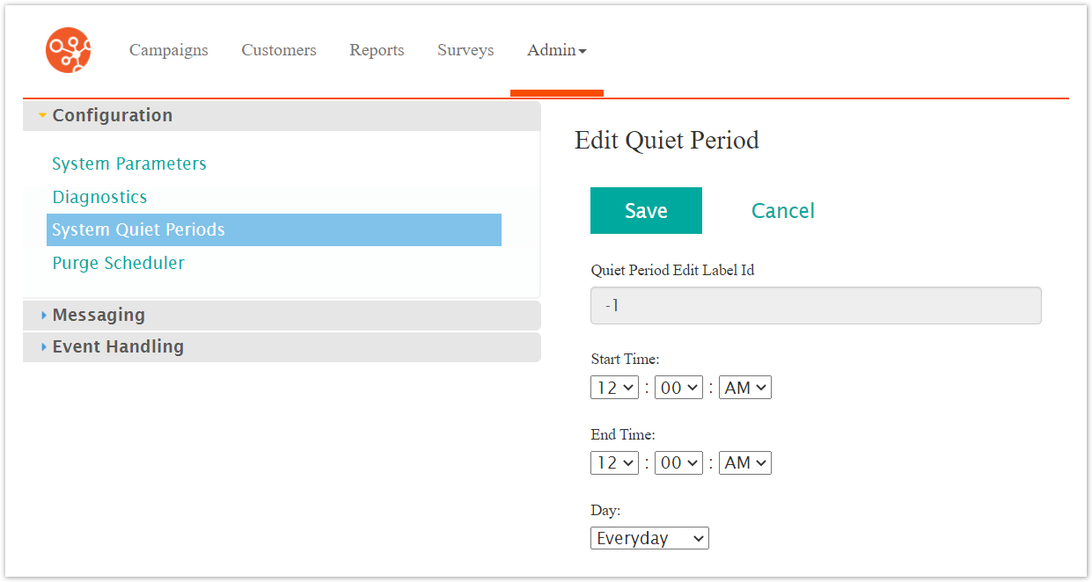Screen dimensions: 1092x582
Task: Open the End Time minutes dropdown
Action: coord(678,463)
